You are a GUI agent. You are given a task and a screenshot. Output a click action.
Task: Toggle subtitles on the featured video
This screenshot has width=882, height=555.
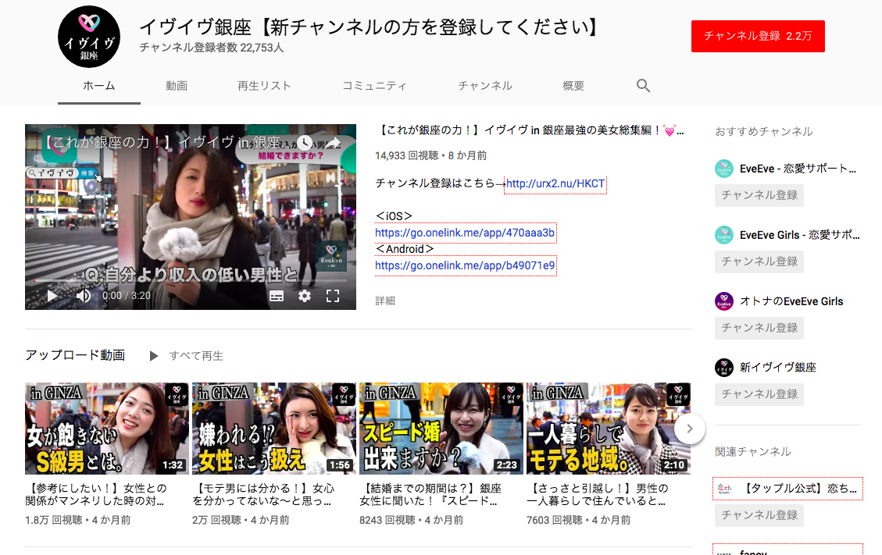[277, 296]
